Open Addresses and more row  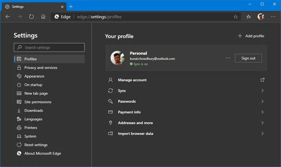[x=186, y=123]
